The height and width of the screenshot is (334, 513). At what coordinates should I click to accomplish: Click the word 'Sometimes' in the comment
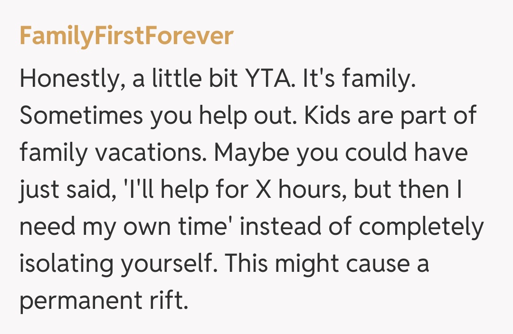(x=82, y=115)
